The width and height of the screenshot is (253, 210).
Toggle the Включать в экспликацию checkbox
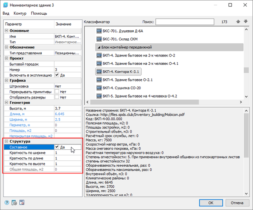(57, 75)
